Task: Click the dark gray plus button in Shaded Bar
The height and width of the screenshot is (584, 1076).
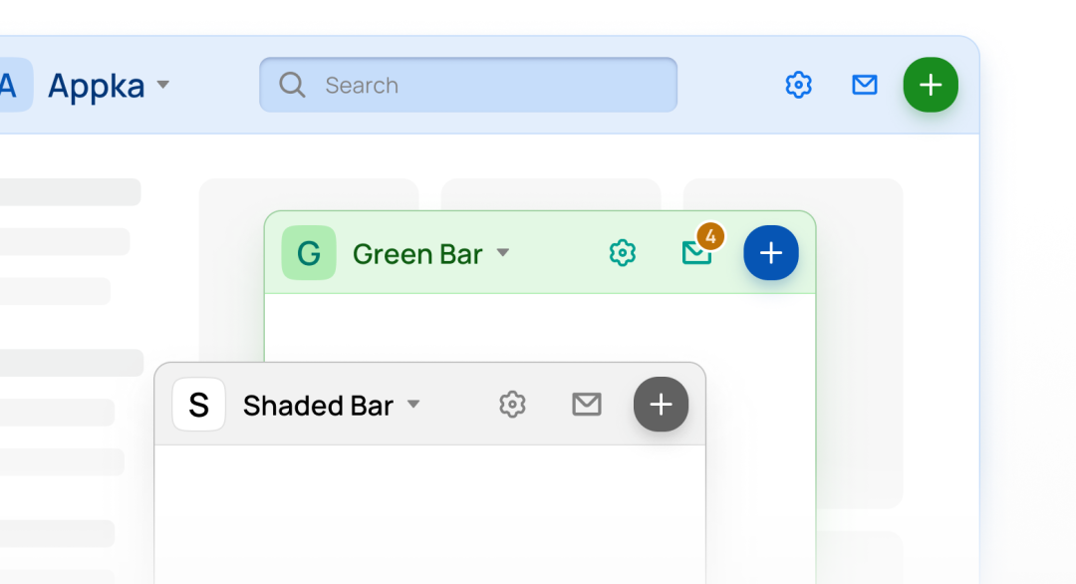Action: coord(661,405)
